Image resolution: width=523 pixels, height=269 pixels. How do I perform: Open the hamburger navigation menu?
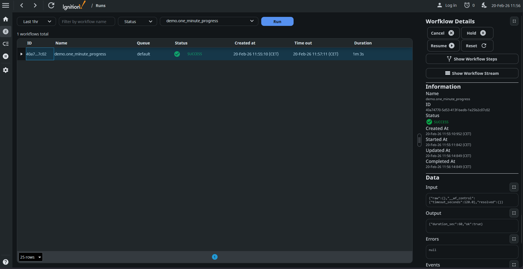coord(6,5)
